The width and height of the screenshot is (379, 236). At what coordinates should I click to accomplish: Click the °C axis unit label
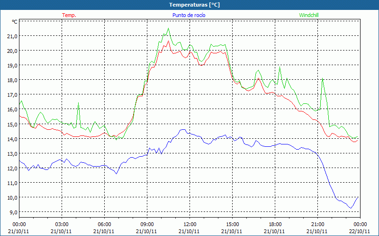[x=15, y=22]
